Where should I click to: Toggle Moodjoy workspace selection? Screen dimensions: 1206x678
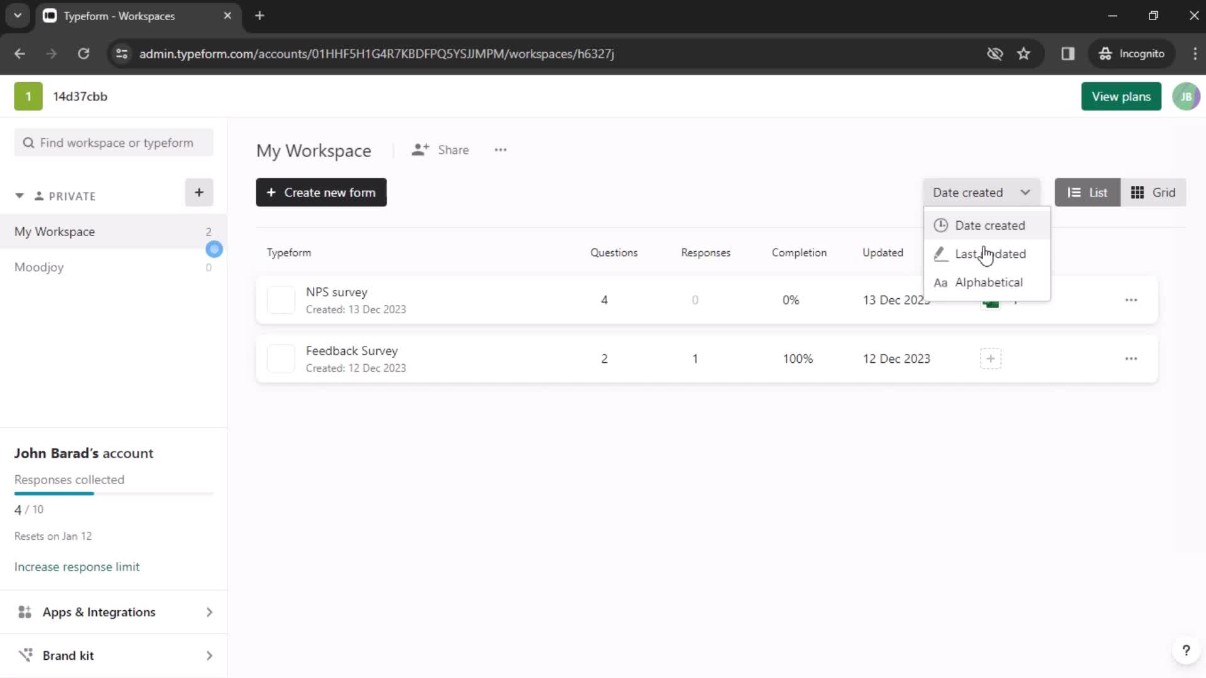(x=39, y=267)
